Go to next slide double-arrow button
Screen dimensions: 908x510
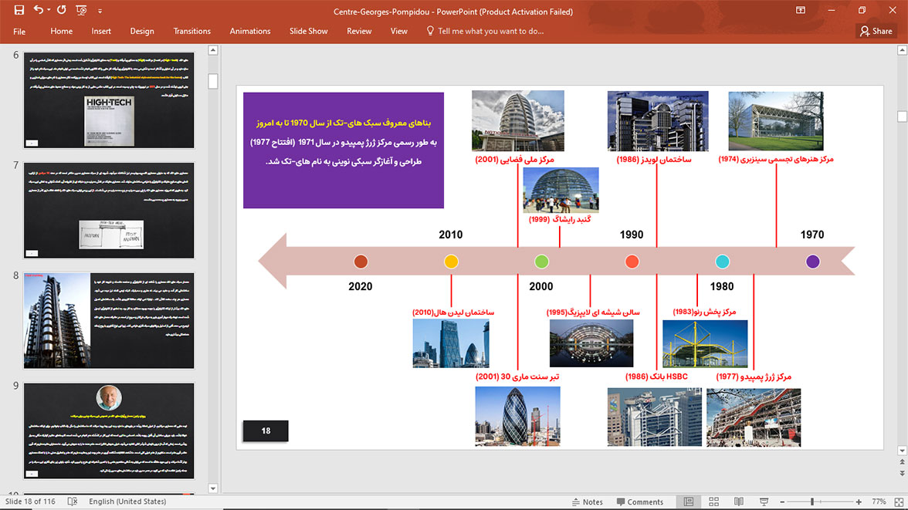coord(902,473)
